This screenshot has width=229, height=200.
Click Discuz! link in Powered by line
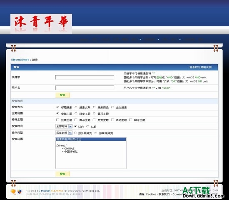pyautogui.click(x=45, y=191)
